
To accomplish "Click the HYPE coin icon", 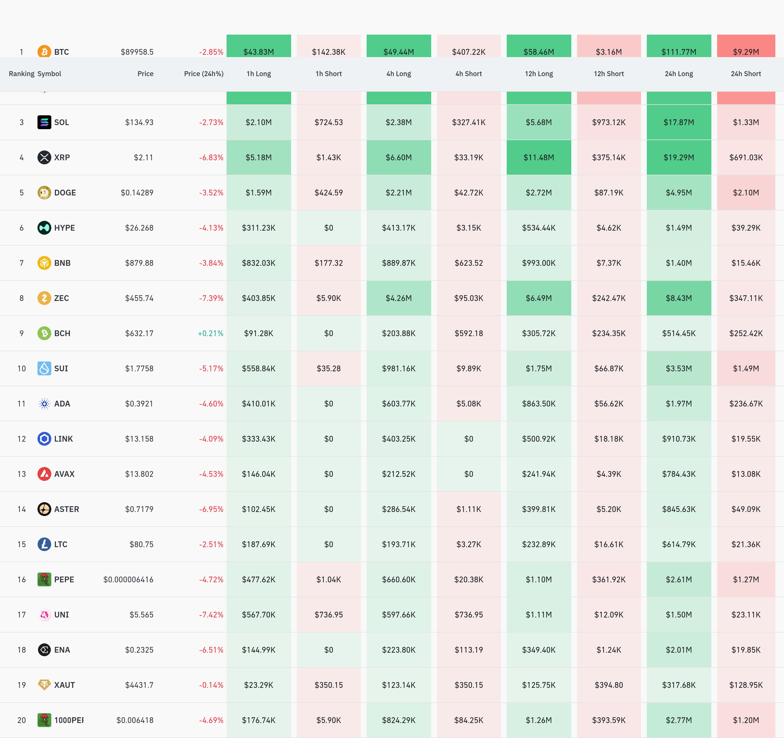I will coord(44,227).
